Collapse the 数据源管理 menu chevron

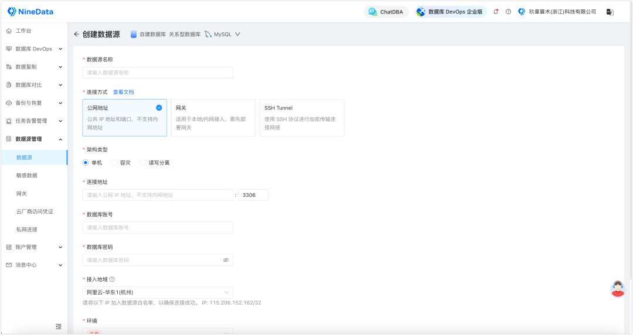tap(60, 139)
